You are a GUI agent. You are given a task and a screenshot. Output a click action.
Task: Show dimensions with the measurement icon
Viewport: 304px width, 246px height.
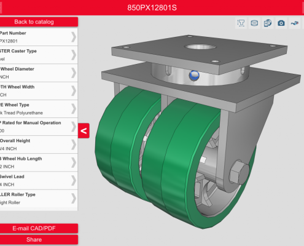241,23
